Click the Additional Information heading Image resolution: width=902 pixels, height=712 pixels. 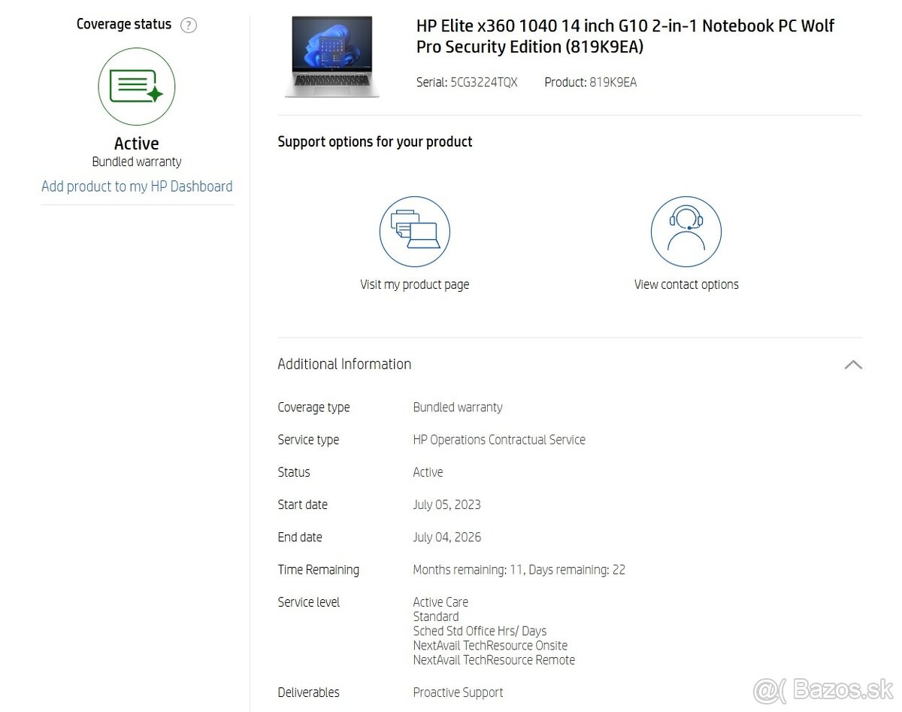[x=344, y=365]
